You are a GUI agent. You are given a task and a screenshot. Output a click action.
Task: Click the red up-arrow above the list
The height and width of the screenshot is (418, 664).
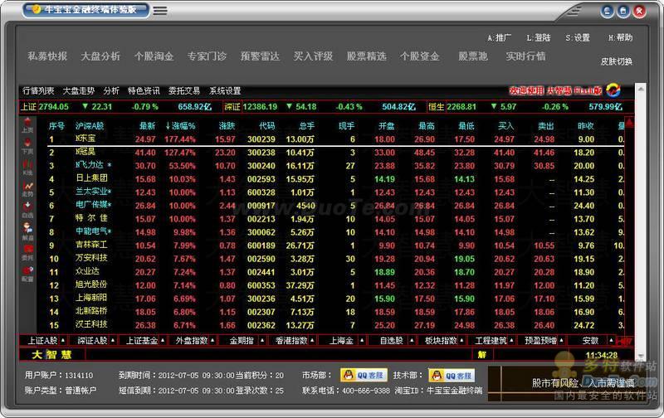(629, 123)
